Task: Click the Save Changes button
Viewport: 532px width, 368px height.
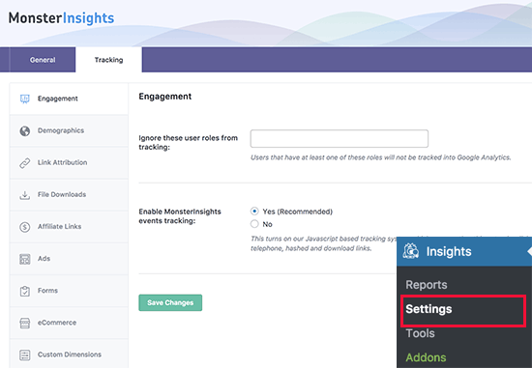Action: click(170, 302)
